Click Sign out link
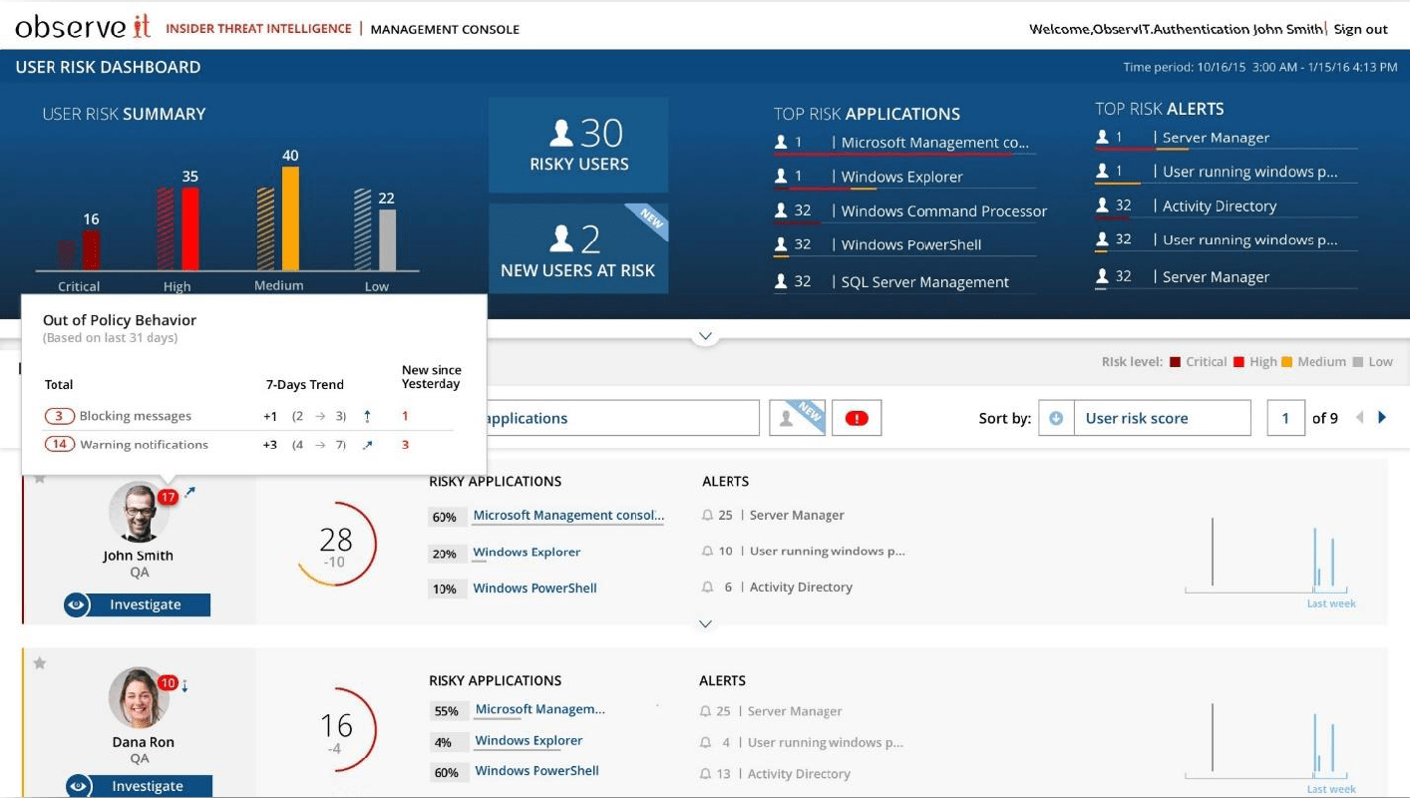This screenshot has height=798, width=1410. pos(1360,29)
